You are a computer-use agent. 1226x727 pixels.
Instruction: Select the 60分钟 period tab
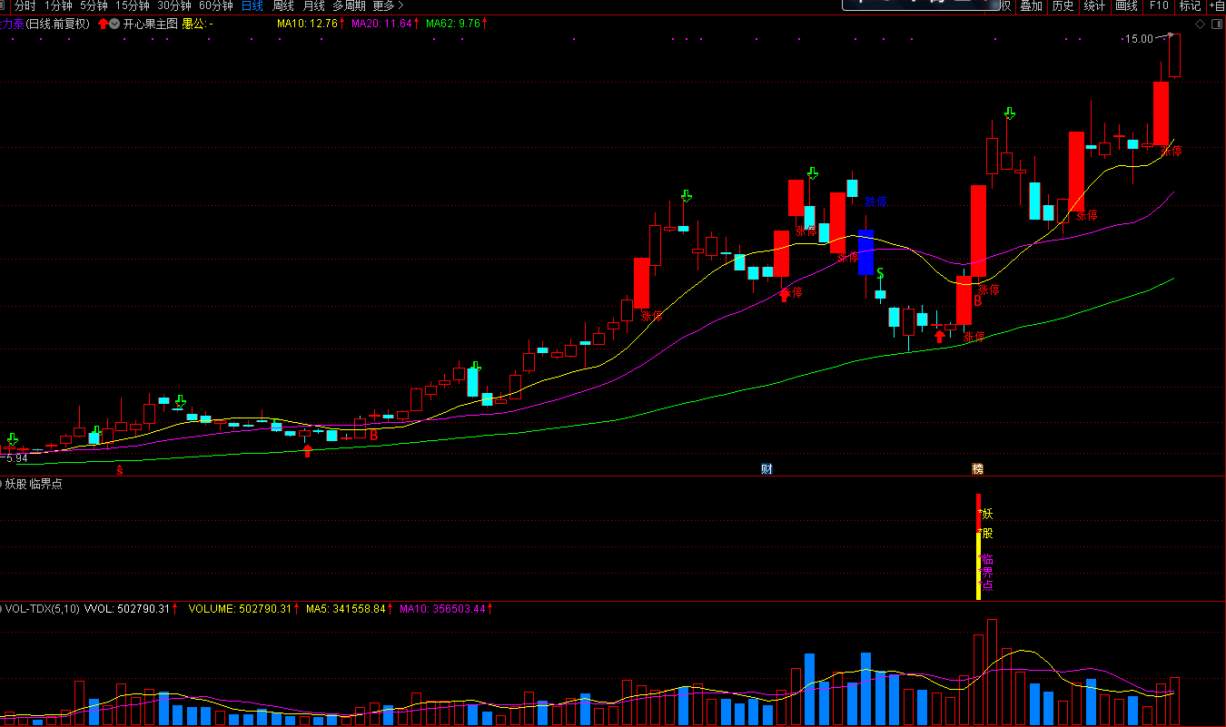pos(216,5)
